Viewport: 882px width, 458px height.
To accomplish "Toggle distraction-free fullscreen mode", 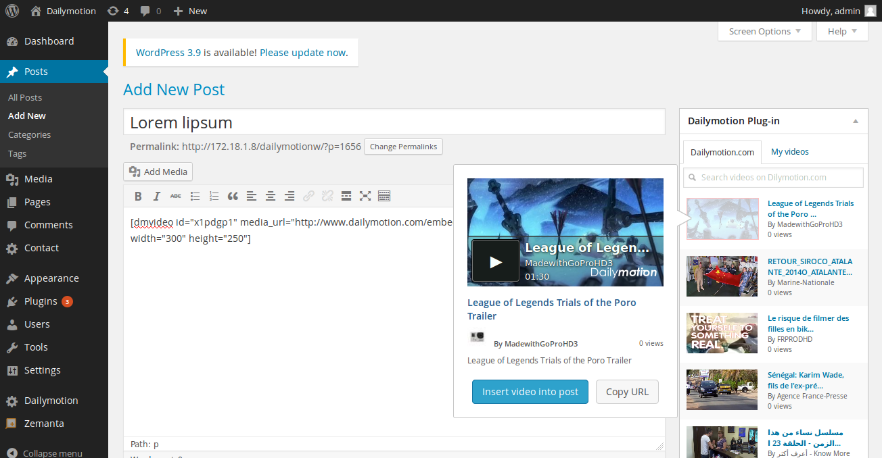I will (x=365, y=197).
